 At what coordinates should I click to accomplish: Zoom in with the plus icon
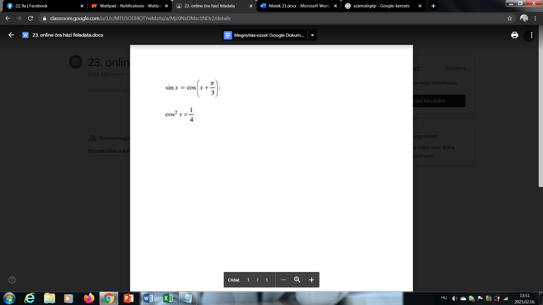311,280
